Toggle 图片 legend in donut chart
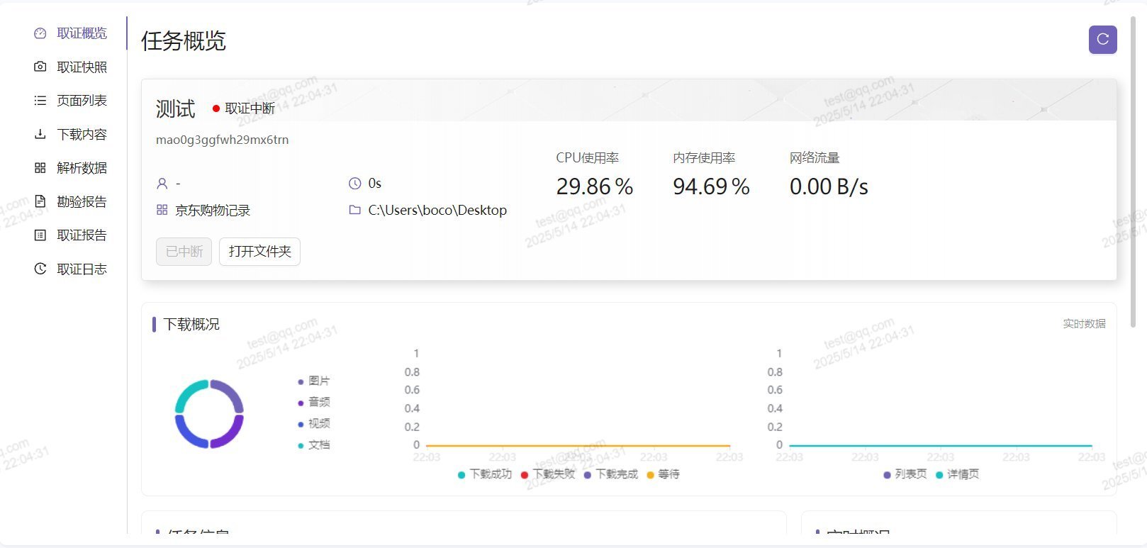Image resolution: width=1147 pixels, height=548 pixels. 314,381
